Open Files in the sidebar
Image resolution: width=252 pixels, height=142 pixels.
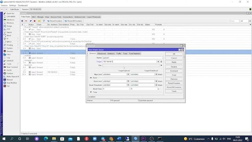(9, 54)
